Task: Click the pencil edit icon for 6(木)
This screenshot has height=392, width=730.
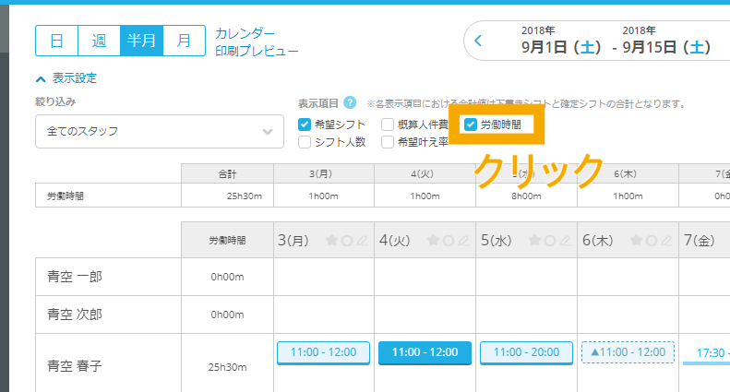Action: (x=666, y=240)
